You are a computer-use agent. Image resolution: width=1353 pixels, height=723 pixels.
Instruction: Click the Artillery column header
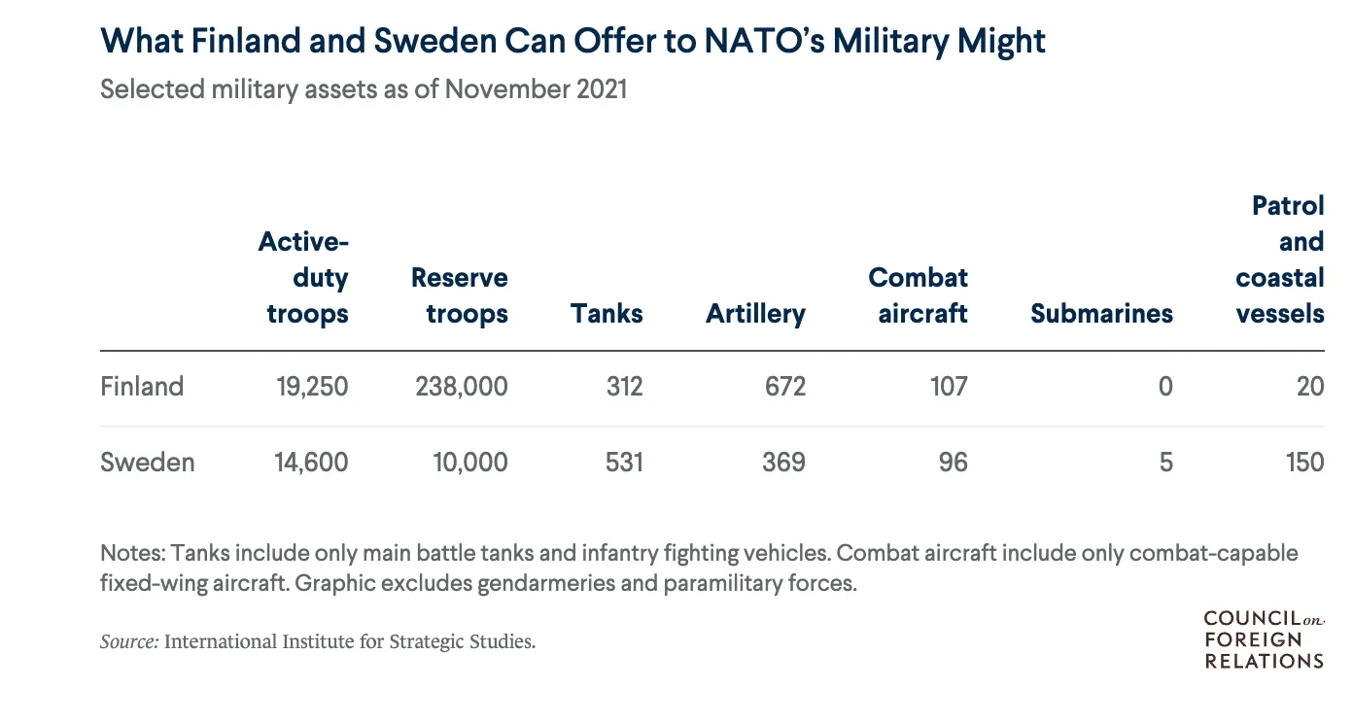[755, 314]
